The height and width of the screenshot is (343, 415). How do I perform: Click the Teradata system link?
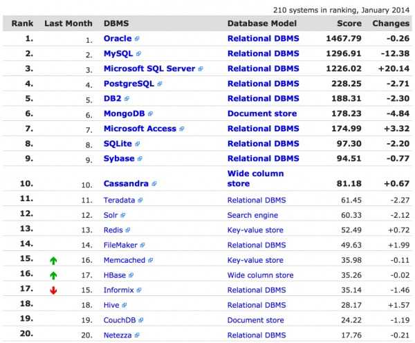[x=119, y=200]
